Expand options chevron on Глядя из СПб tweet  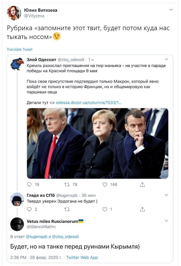click(166, 195)
